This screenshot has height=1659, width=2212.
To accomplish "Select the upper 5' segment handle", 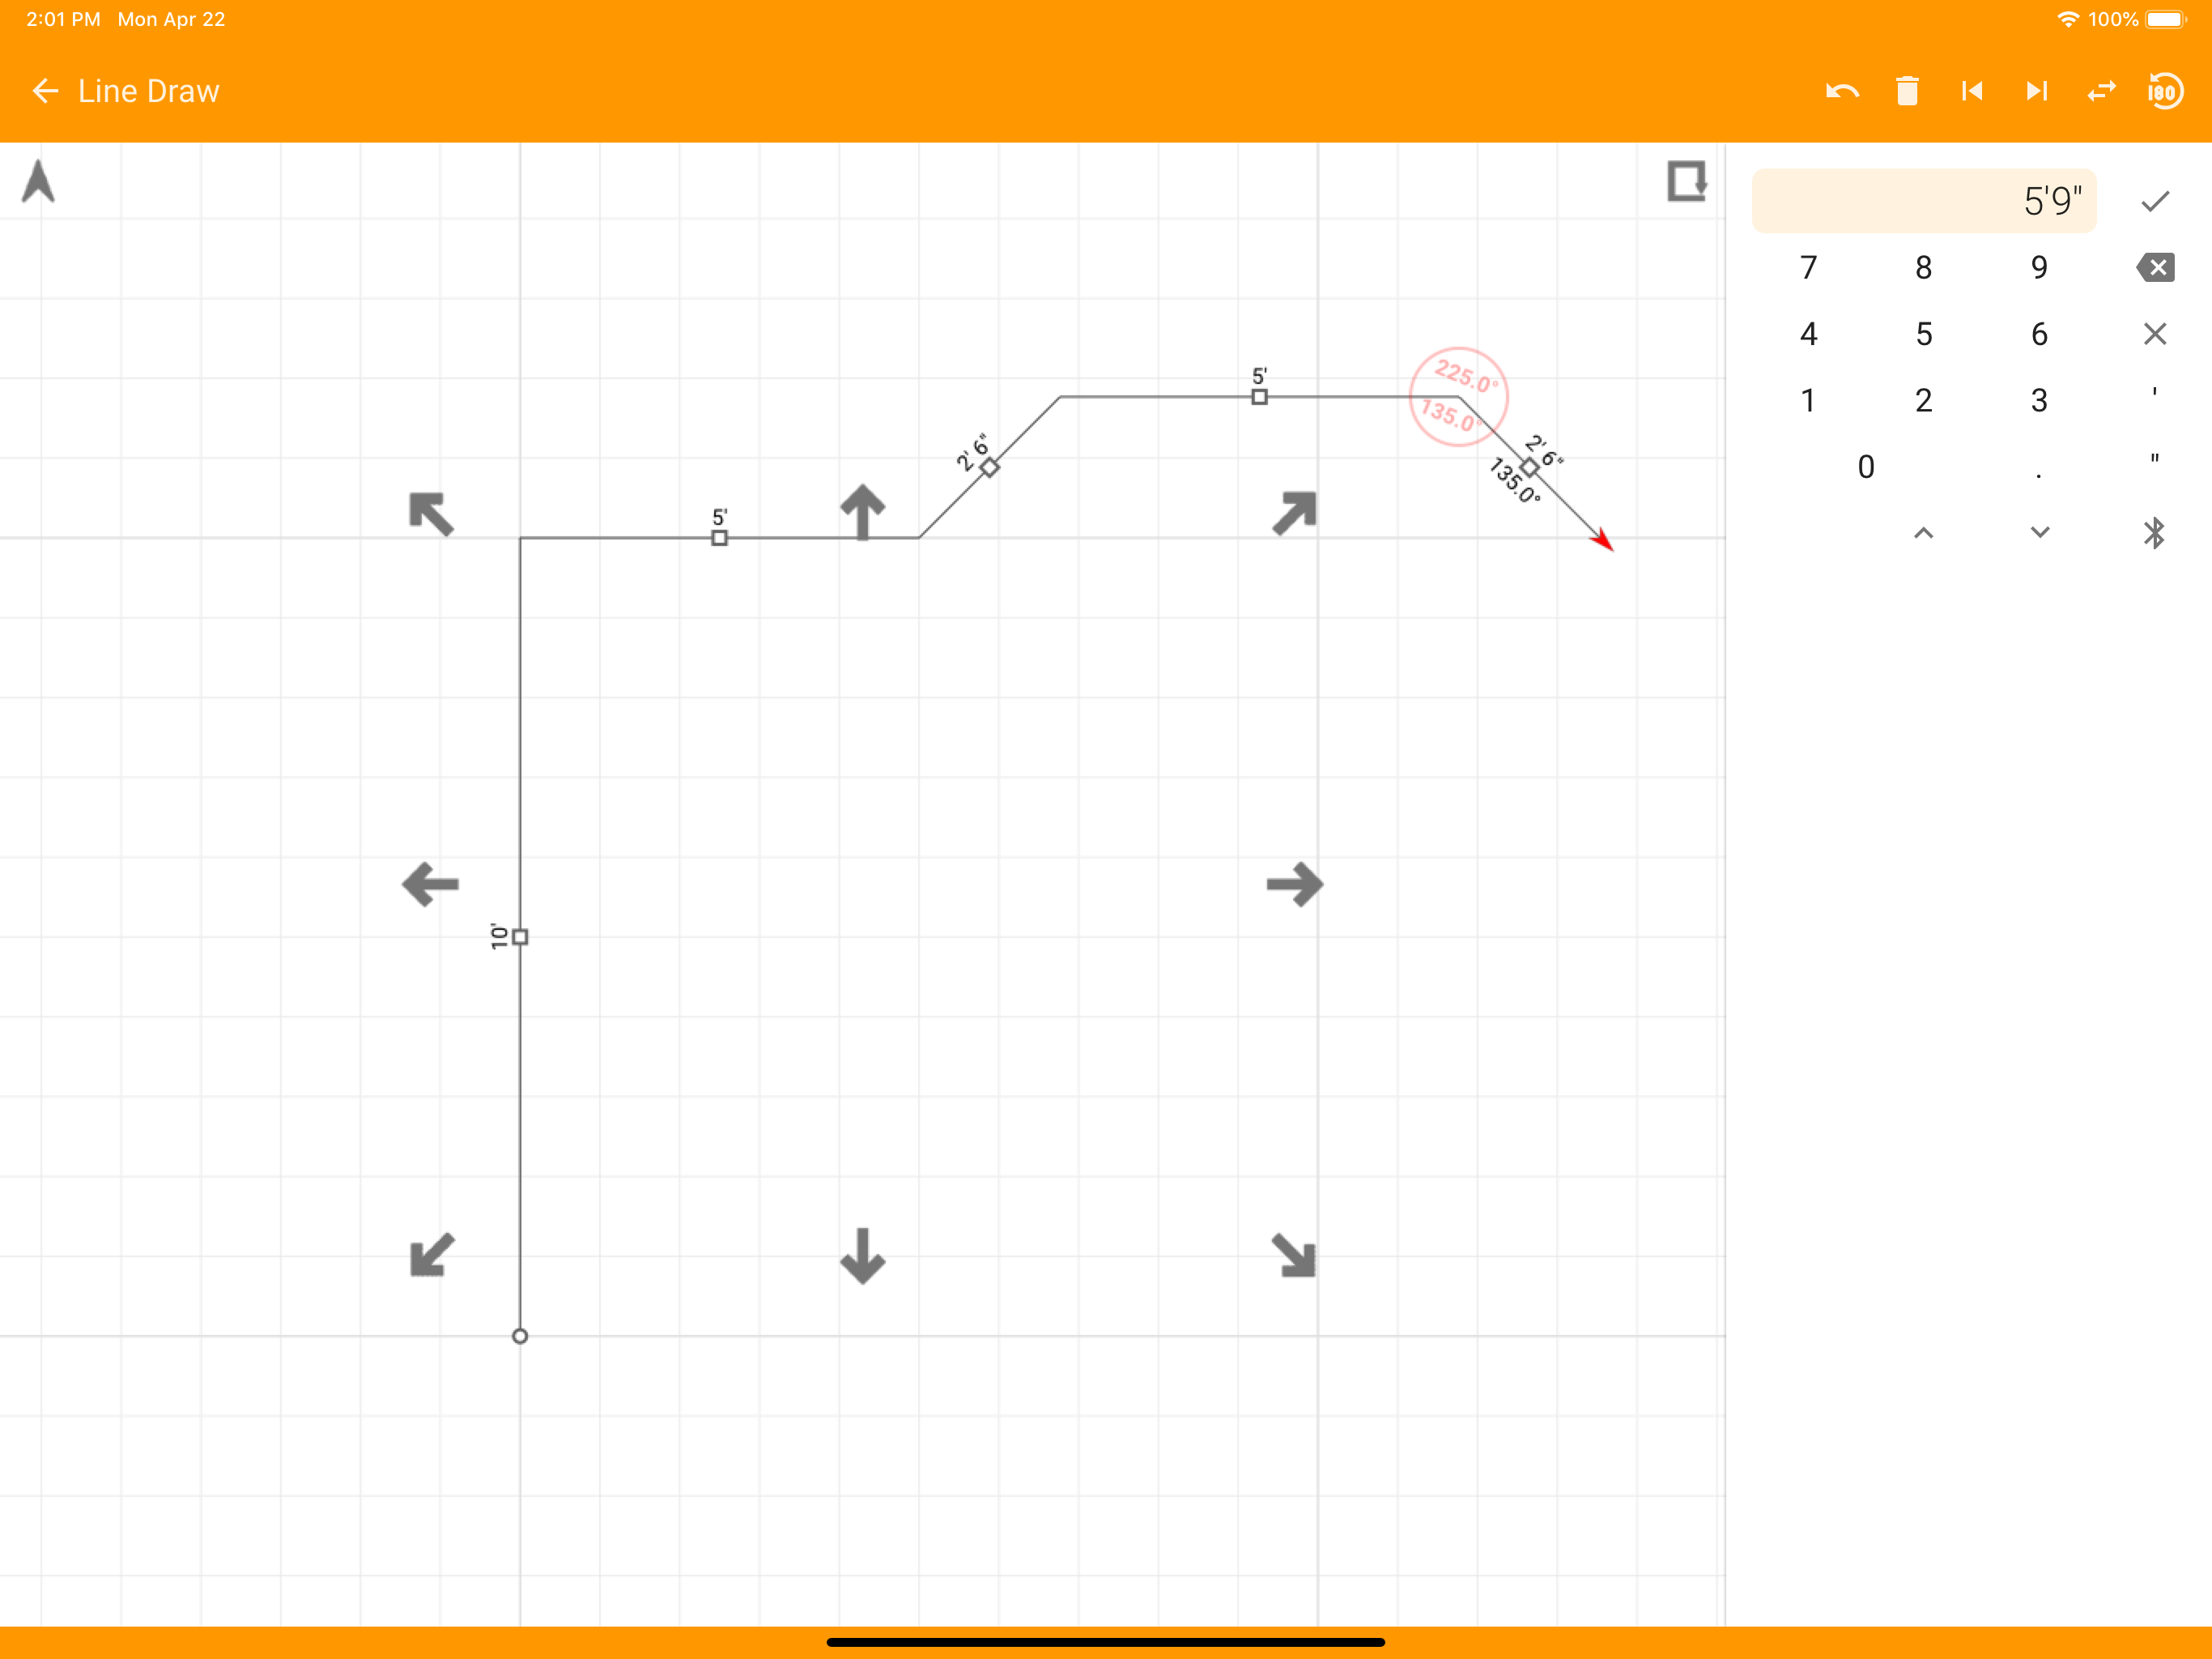I will tap(1259, 396).
